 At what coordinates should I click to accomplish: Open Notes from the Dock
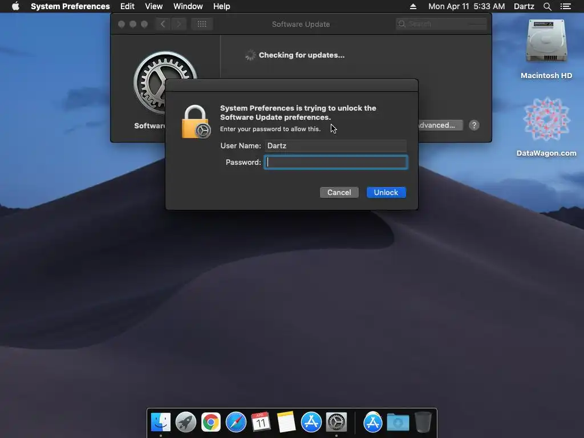tap(286, 423)
